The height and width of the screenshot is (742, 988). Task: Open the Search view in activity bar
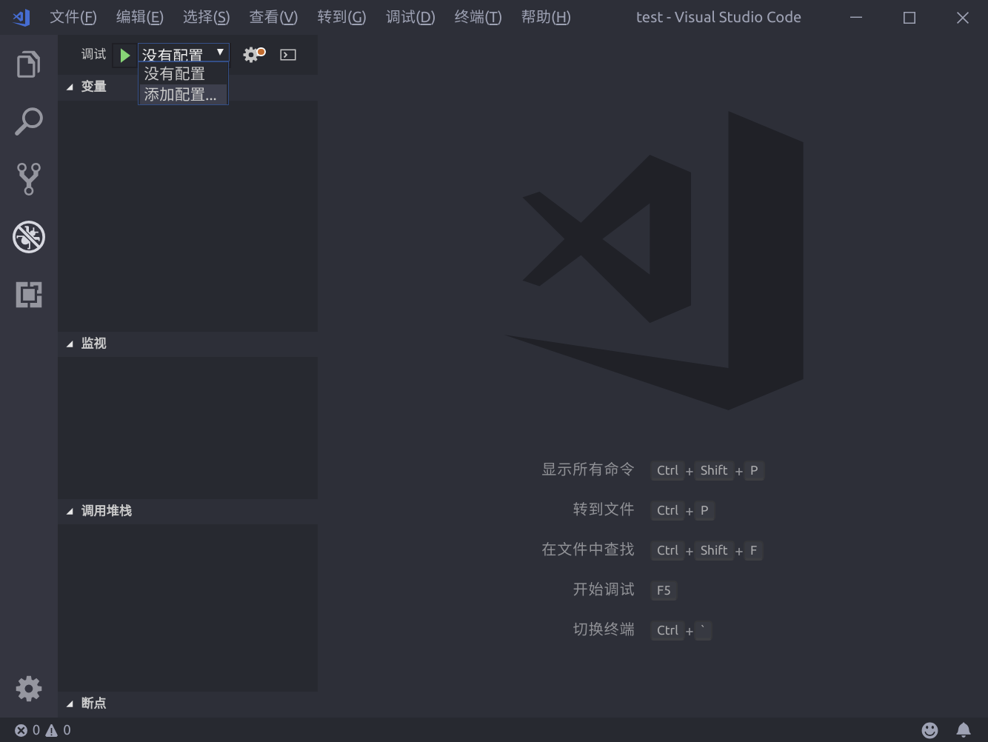pos(28,121)
